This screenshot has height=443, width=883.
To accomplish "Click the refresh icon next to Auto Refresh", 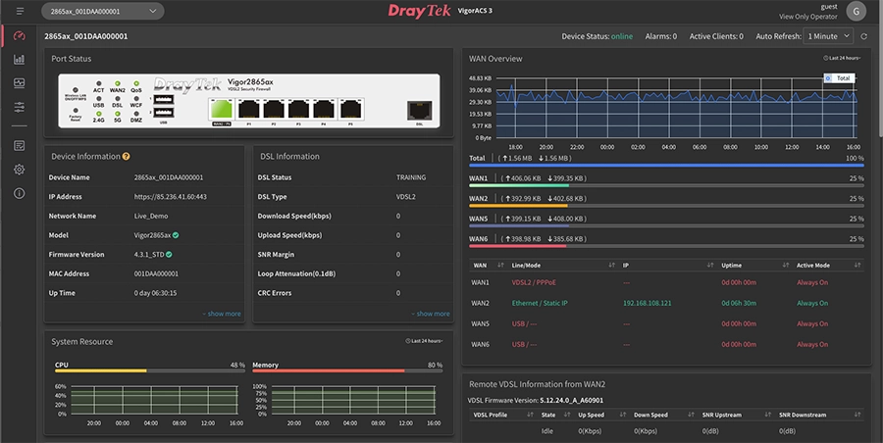I will 863,36.
